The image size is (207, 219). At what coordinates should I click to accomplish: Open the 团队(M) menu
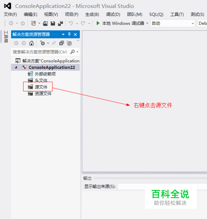pyautogui.click(x=135, y=14)
